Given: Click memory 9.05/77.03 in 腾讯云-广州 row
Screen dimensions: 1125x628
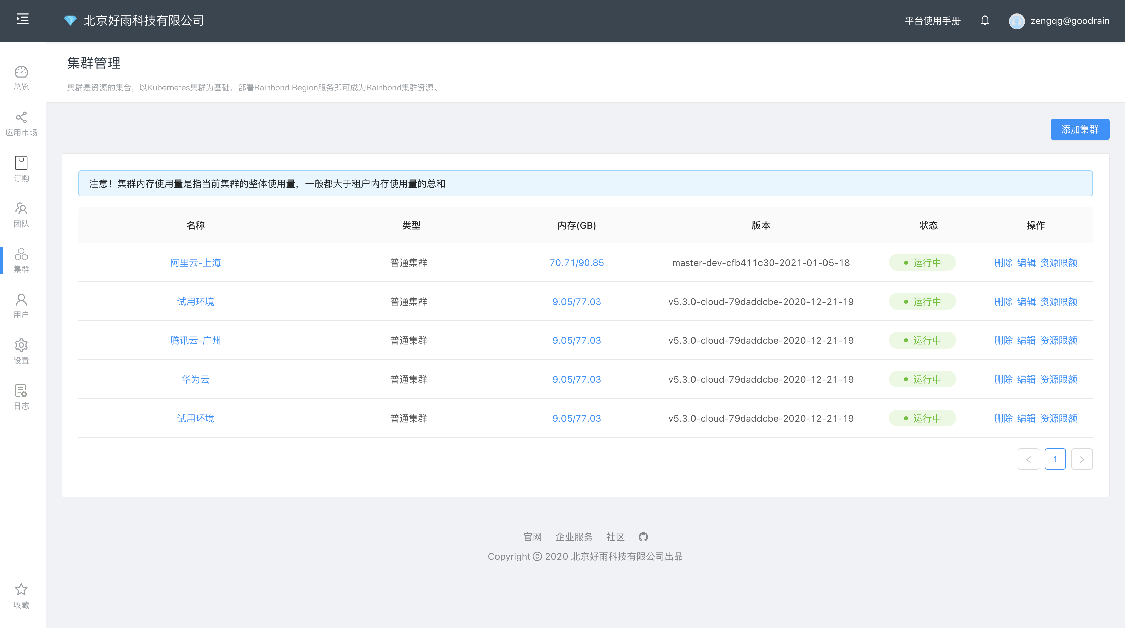Looking at the screenshot, I should tap(577, 340).
